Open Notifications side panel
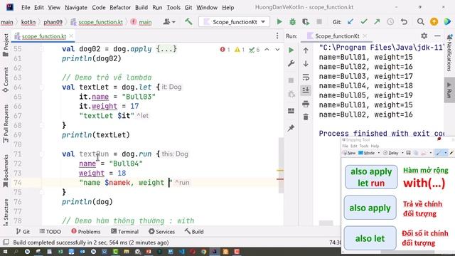 [449, 53]
